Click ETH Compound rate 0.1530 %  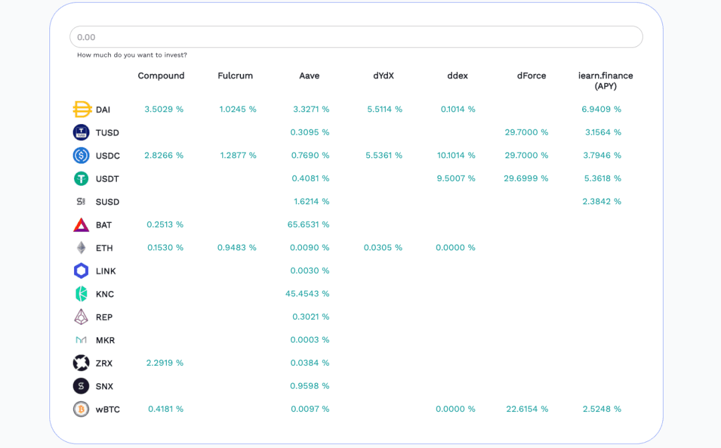coord(165,247)
